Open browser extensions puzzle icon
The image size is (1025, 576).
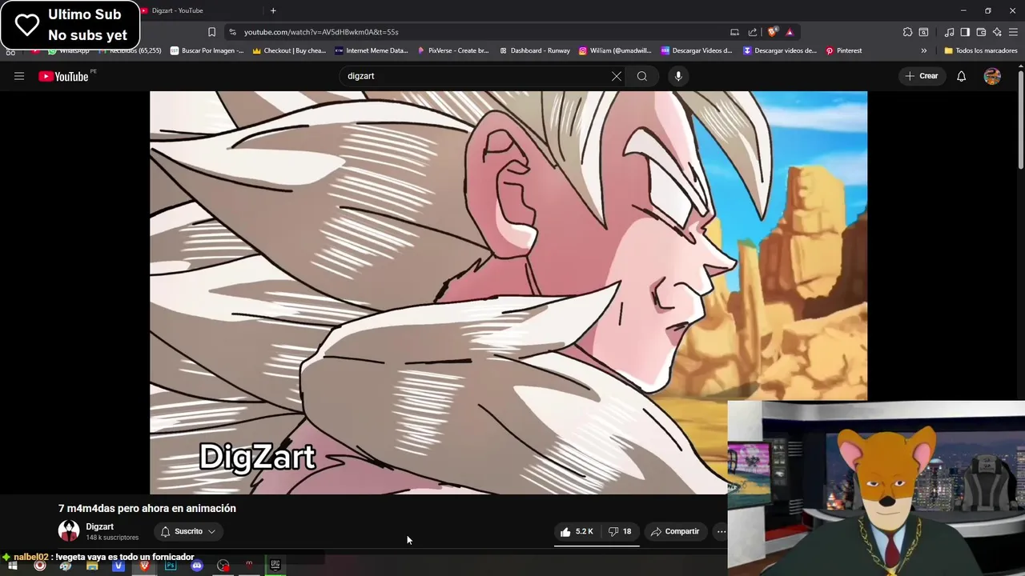tap(907, 32)
